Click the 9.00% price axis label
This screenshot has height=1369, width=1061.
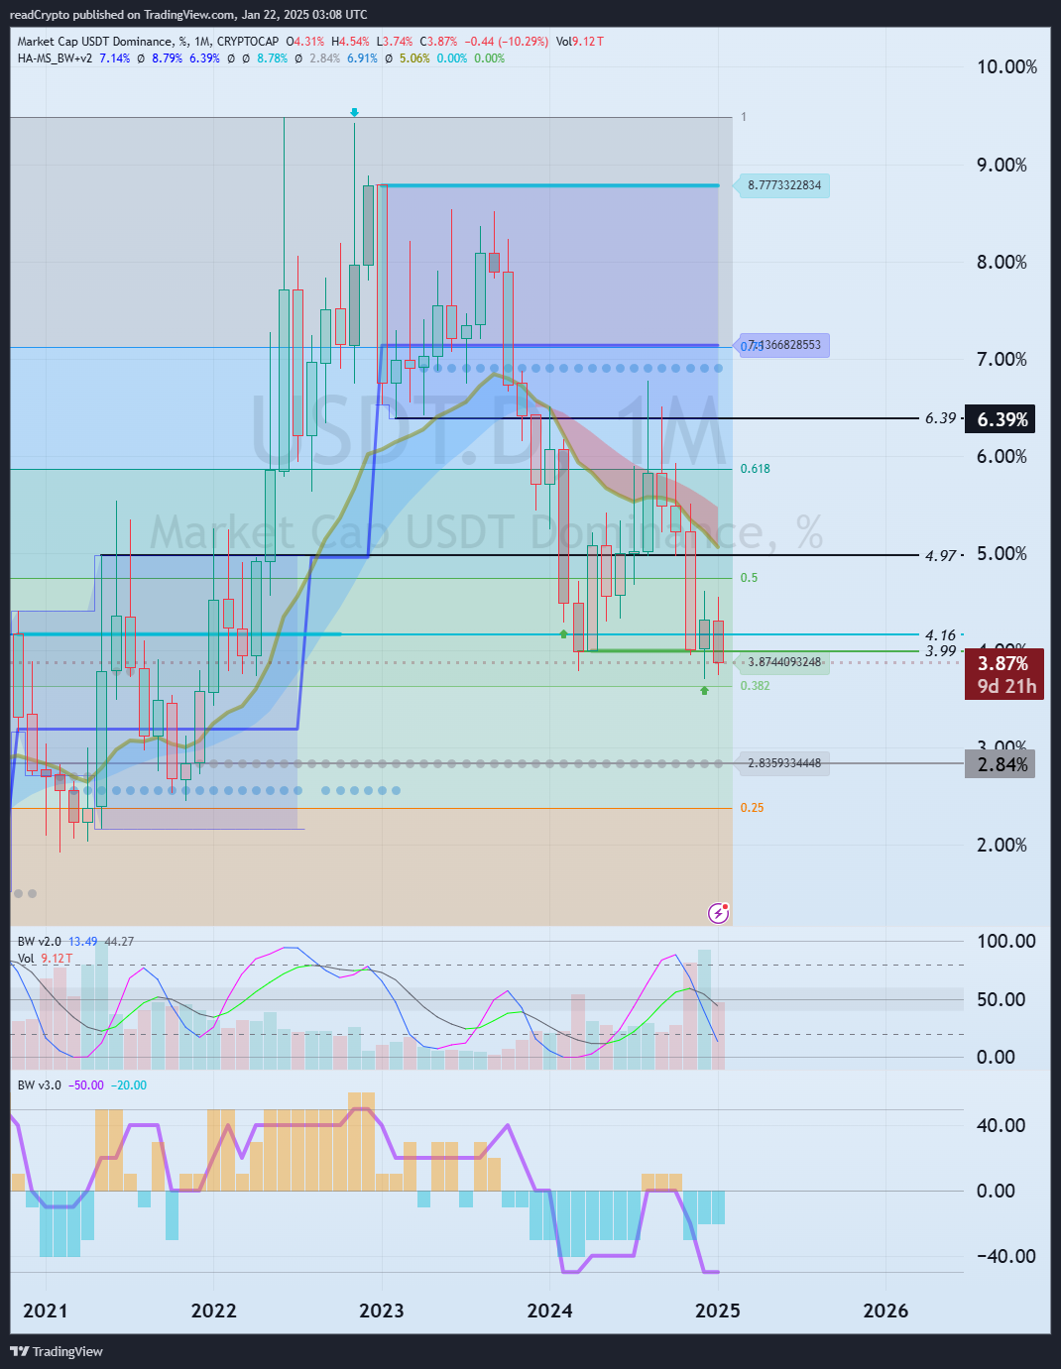click(x=1002, y=165)
